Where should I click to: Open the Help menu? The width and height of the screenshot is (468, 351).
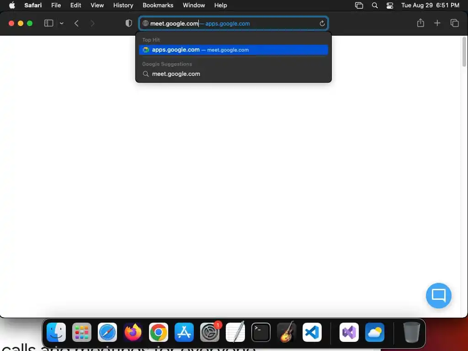click(221, 5)
